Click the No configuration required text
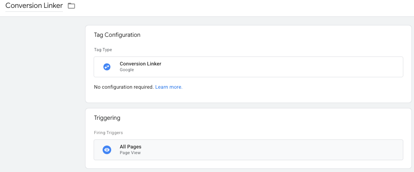The image size is (414, 172). [x=124, y=87]
